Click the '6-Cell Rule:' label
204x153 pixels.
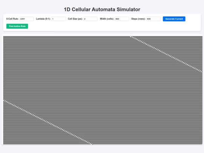[12, 19]
